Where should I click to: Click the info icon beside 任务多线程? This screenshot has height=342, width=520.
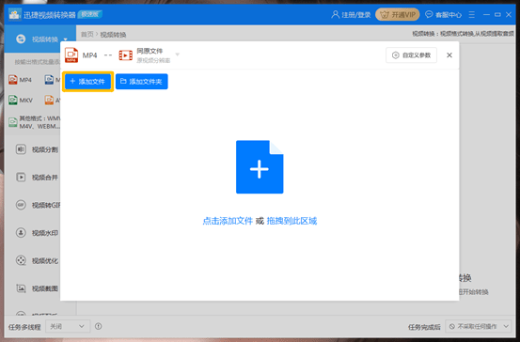pos(98,326)
